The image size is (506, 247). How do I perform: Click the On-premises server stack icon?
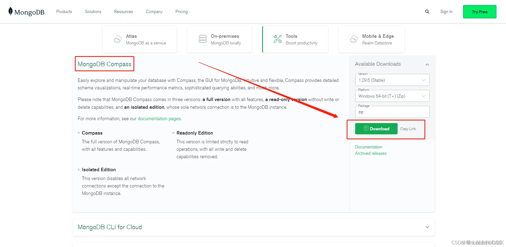203,39
